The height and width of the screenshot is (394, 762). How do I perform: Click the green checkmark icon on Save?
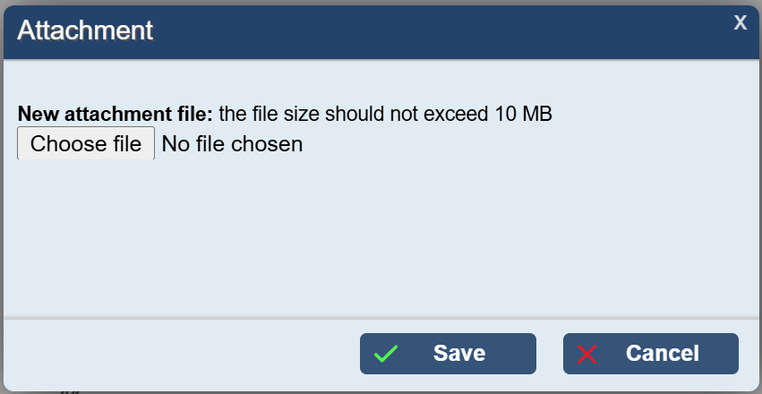[386, 354]
